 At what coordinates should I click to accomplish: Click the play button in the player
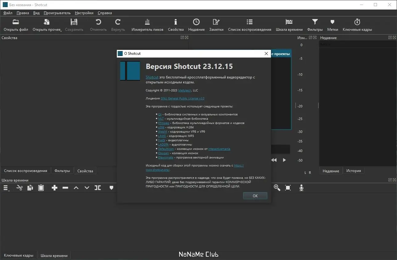[x=284, y=160]
